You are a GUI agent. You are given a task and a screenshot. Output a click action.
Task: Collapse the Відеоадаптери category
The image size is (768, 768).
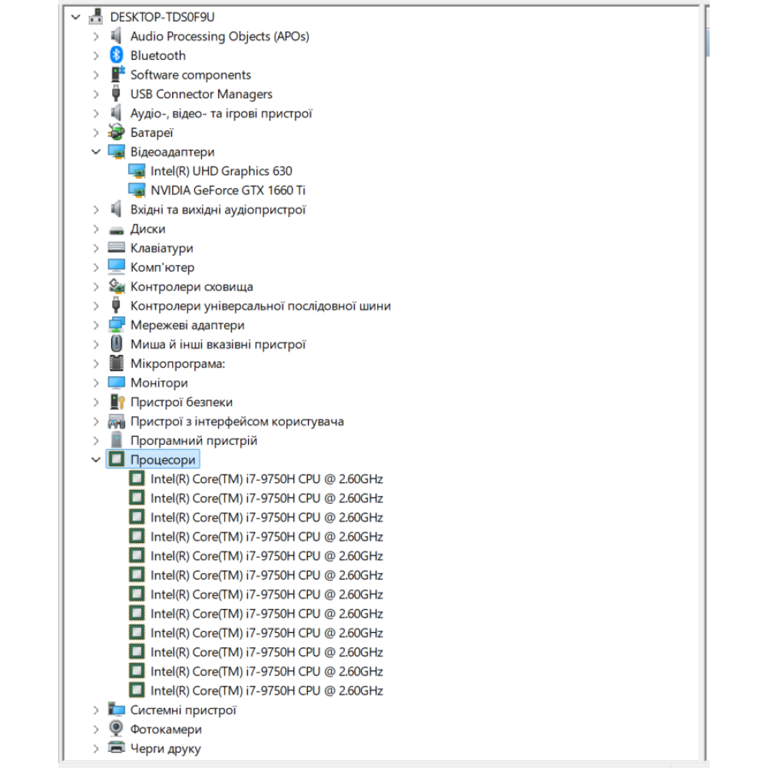click(96, 152)
